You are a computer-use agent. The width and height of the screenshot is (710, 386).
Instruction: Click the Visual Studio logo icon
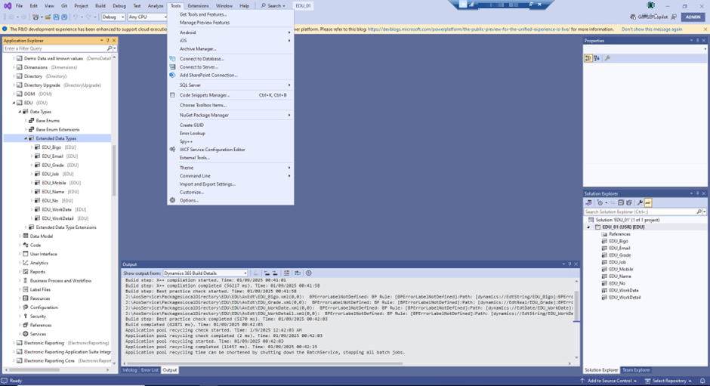8,5
